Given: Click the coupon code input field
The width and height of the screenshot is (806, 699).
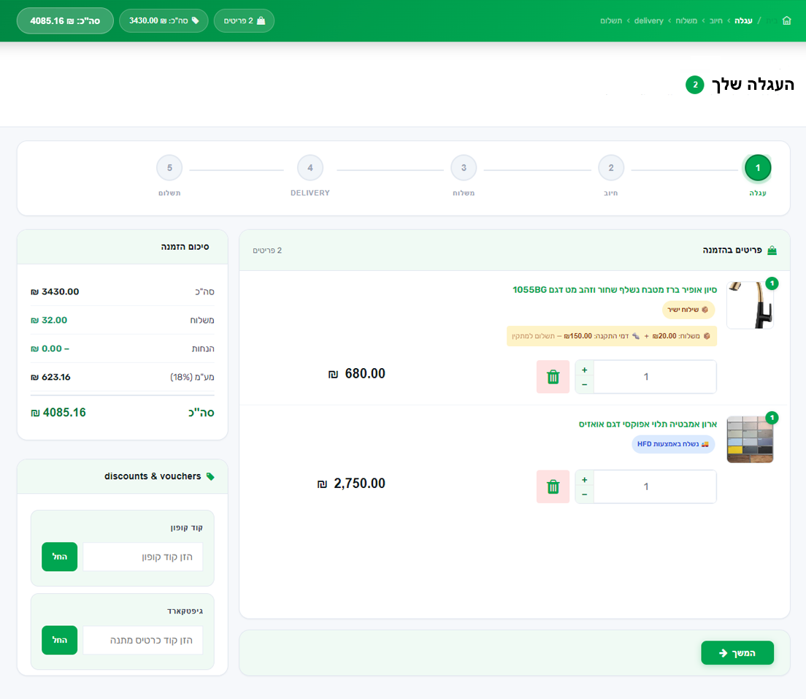Looking at the screenshot, I should 142,557.
